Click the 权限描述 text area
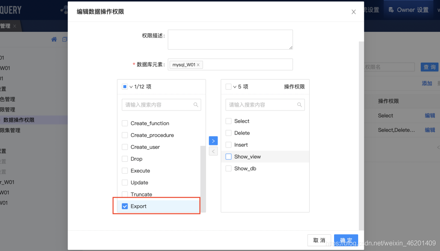The height and width of the screenshot is (251, 440). point(230,40)
